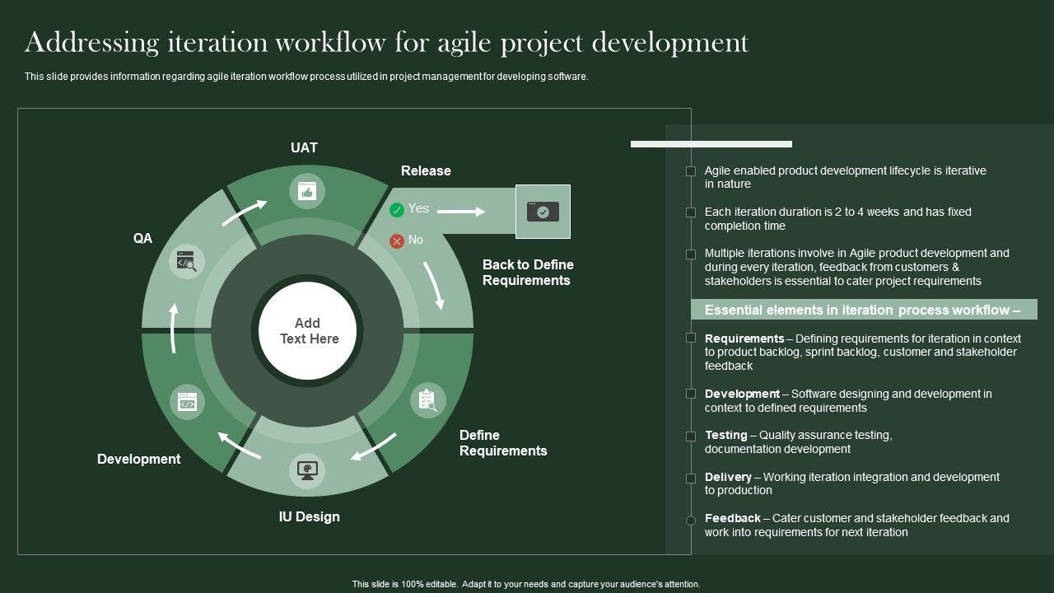The width and height of the screenshot is (1054, 593).
Task: Toggle the bullet box beside 'Each iteration duration'
Action: tap(691, 212)
